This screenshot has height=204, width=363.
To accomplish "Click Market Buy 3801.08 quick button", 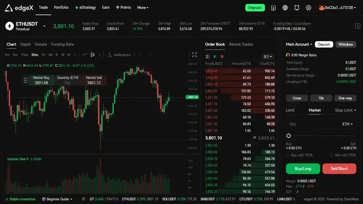I will click(x=41, y=80).
